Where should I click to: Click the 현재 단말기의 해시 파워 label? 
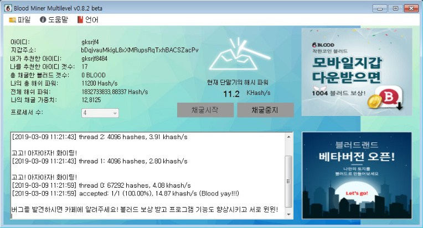point(238,82)
